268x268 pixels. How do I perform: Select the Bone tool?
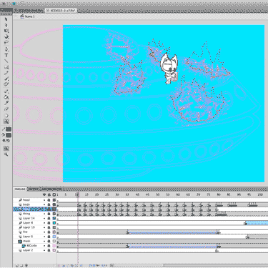click(x=6, y=91)
